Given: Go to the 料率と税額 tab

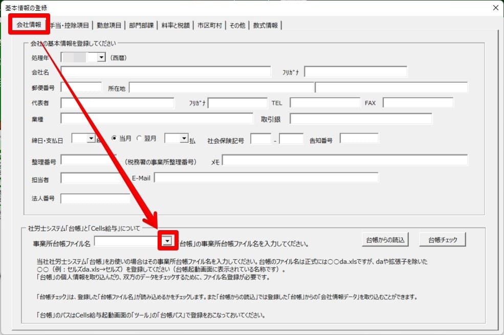Looking at the screenshot, I should click(x=175, y=25).
